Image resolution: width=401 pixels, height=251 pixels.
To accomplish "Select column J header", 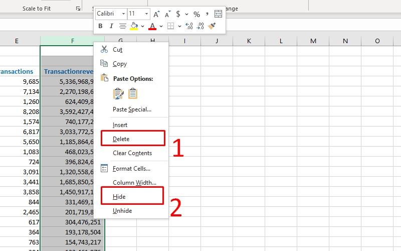I will click(217, 41).
